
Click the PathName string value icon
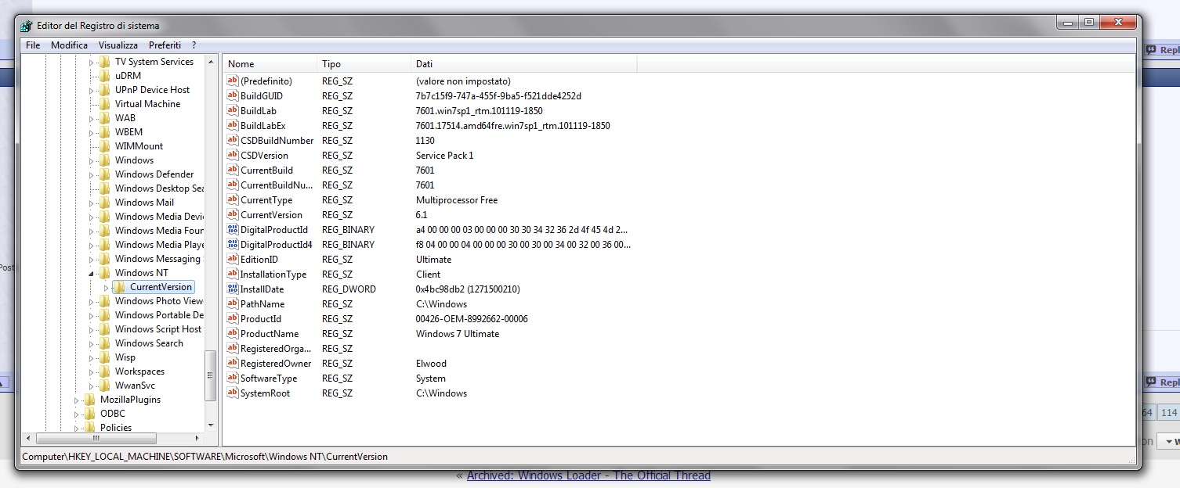pos(232,303)
